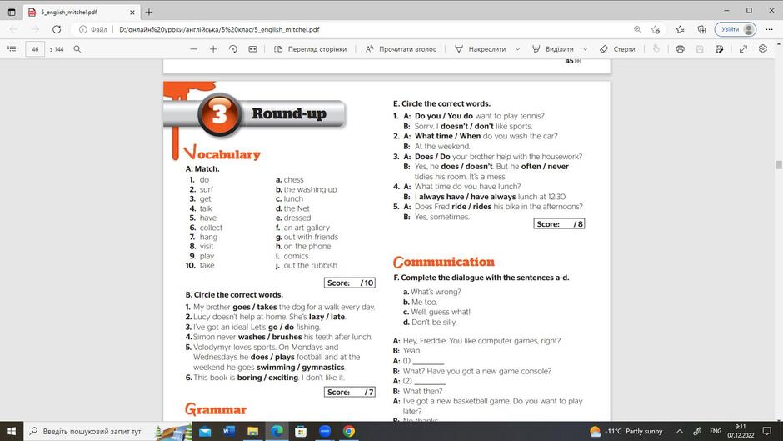
Task: Switch the ENG input language
Action: [716, 431]
